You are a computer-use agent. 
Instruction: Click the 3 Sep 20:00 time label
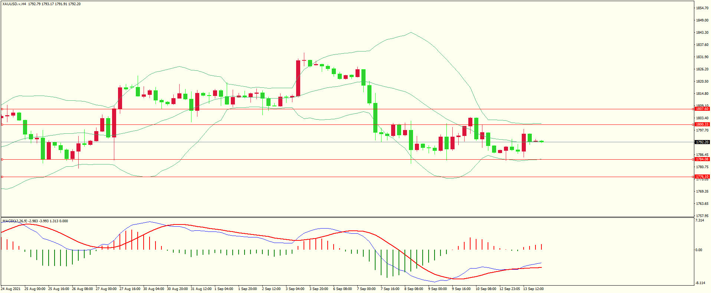point(319,289)
